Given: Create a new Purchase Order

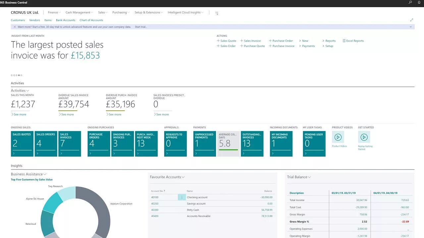Looking at the screenshot, I should tap(281, 41).
